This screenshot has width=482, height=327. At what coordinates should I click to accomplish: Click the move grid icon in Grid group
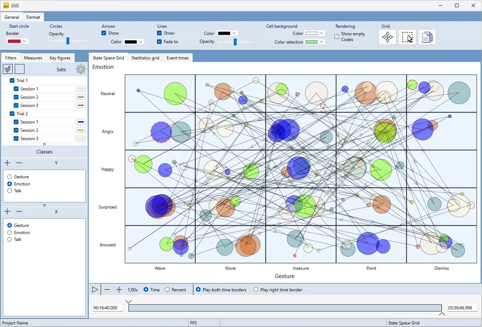click(x=387, y=37)
